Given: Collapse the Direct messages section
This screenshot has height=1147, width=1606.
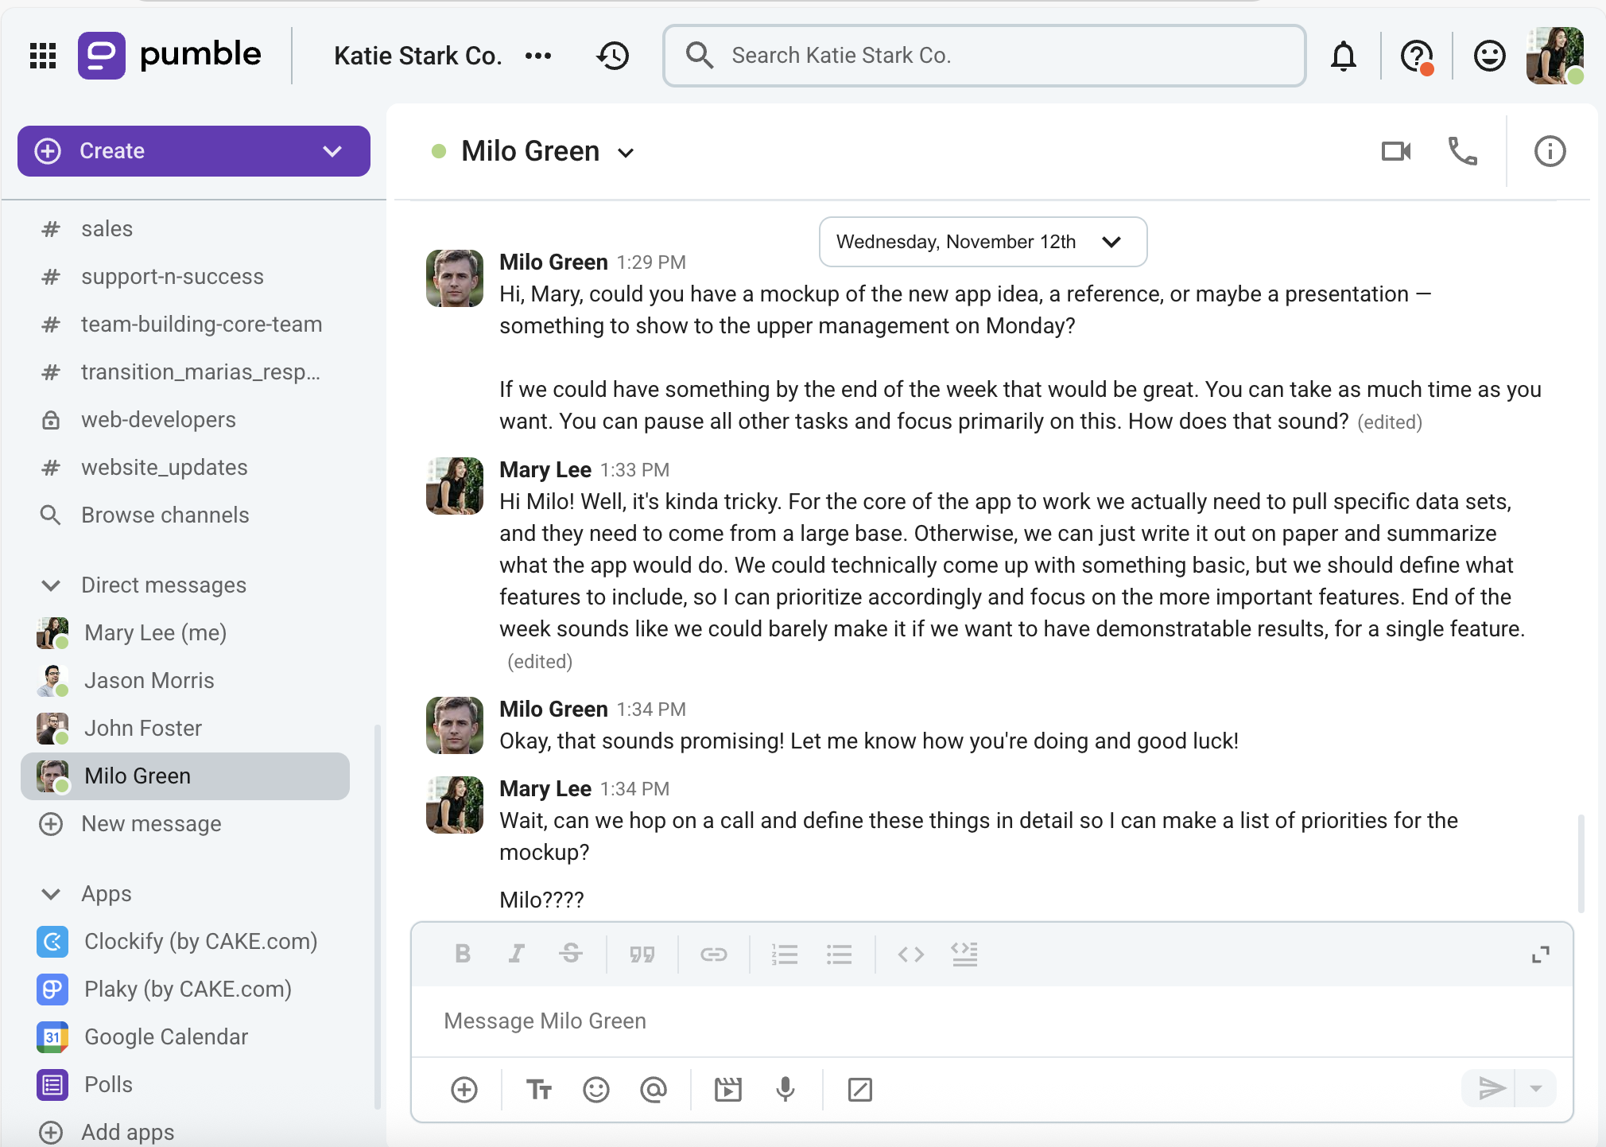Looking at the screenshot, I should [51, 585].
